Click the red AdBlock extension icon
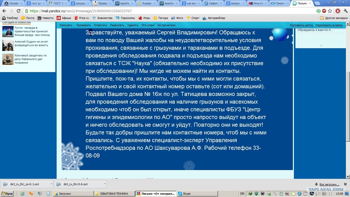Screen dimensions: 350x197 (x=324, y=11)
